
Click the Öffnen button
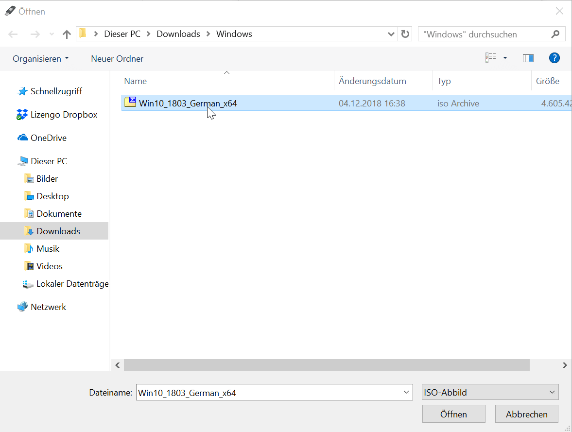pyautogui.click(x=454, y=414)
